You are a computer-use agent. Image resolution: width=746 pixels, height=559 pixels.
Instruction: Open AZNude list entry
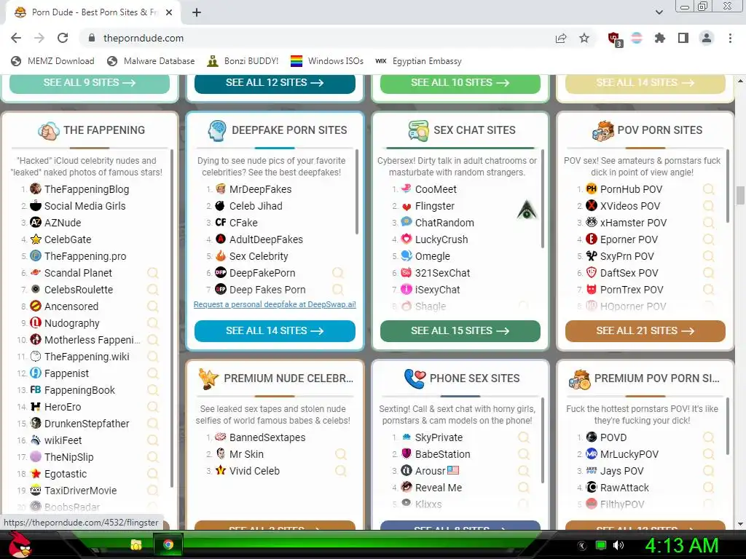pyautogui.click(x=63, y=223)
